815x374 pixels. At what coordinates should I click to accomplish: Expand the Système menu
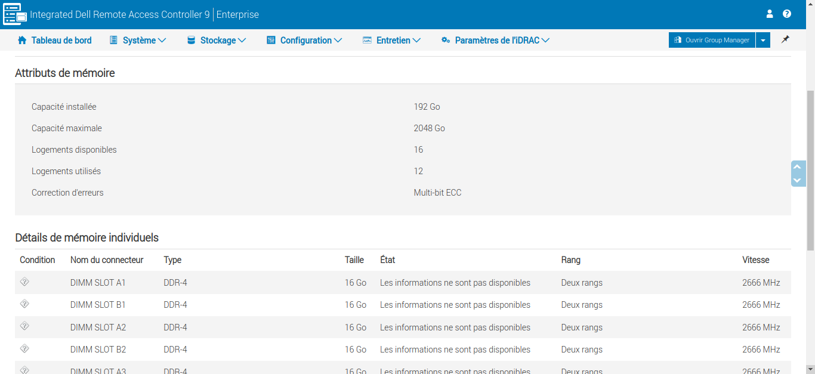[x=138, y=41]
